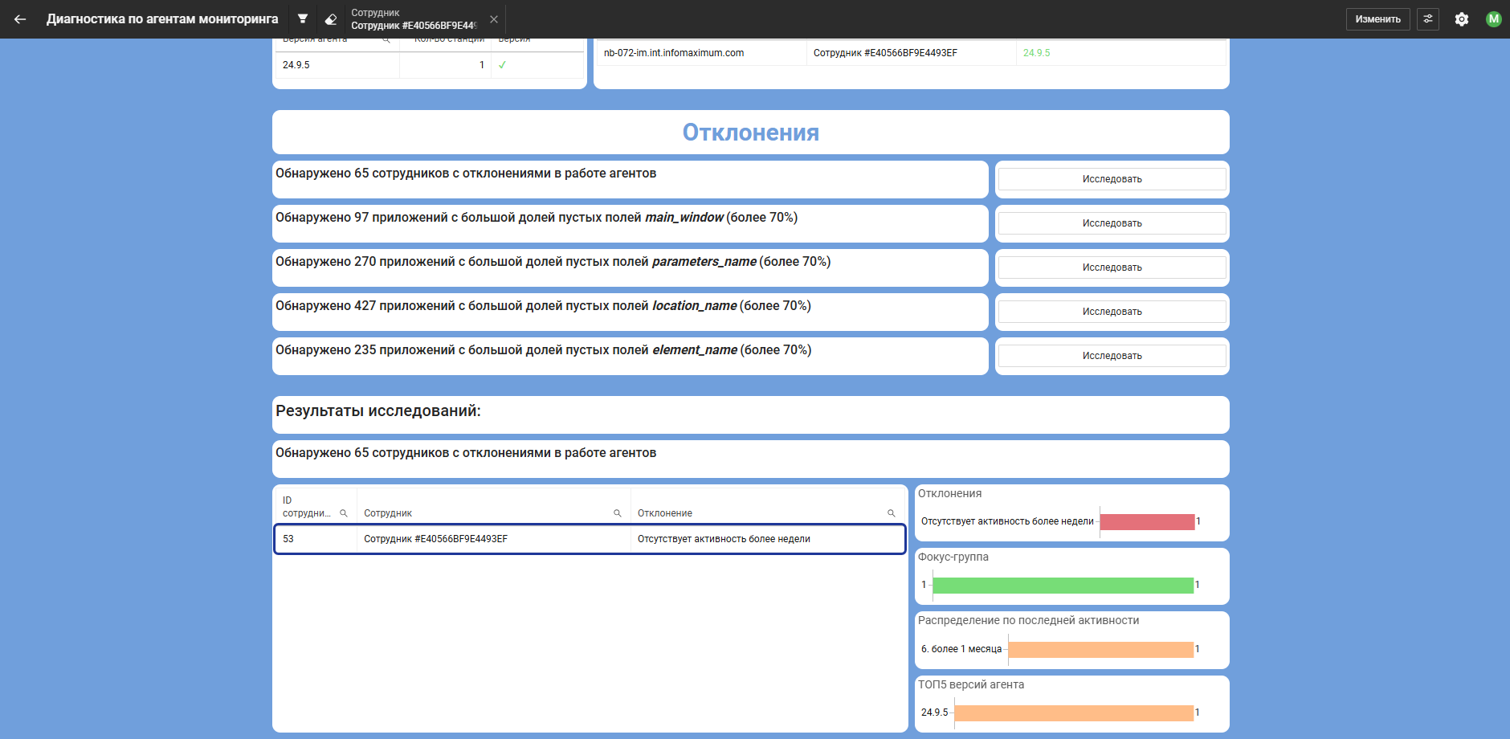Click Сотрудник column header in results table
This screenshot has height=739, width=1510.
coord(388,513)
